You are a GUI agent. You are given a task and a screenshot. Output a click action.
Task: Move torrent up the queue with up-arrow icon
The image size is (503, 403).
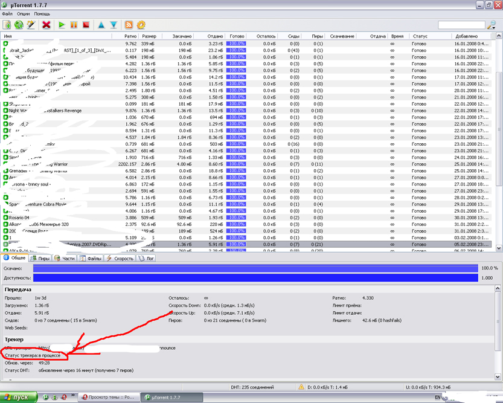click(101, 25)
